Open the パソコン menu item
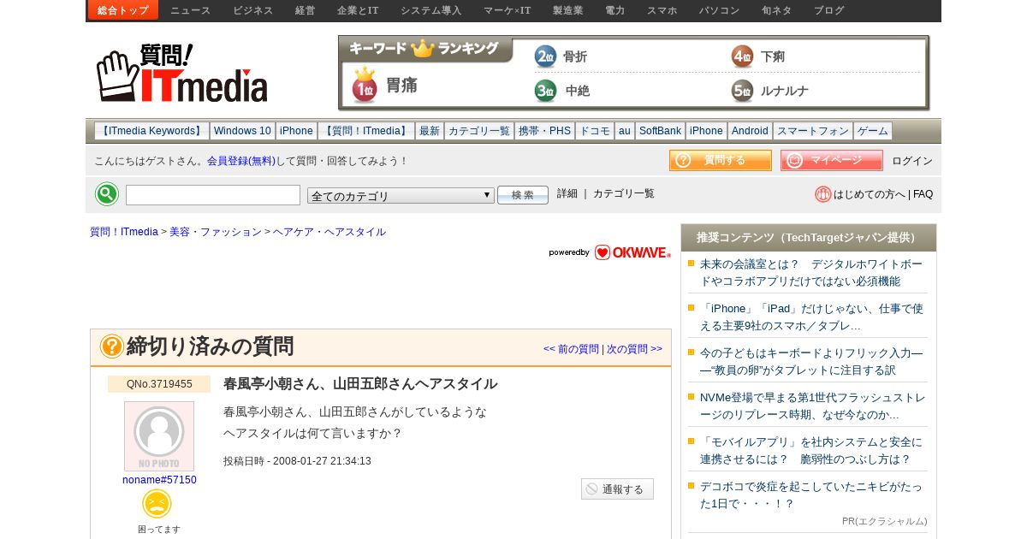 point(720,10)
